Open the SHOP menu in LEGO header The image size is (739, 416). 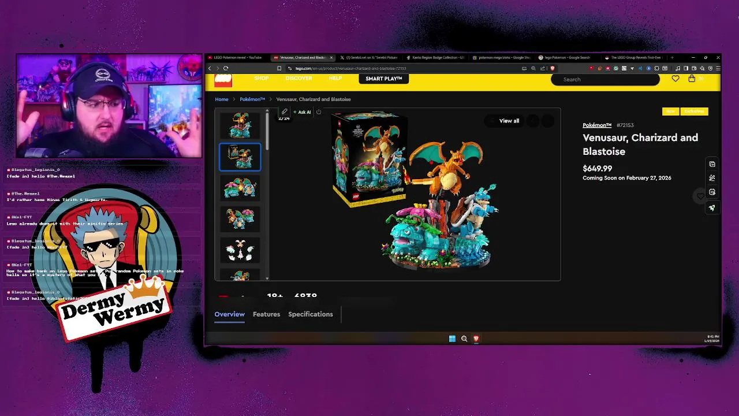[x=262, y=78]
